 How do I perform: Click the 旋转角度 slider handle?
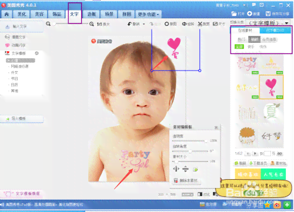(x=190, y=151)
